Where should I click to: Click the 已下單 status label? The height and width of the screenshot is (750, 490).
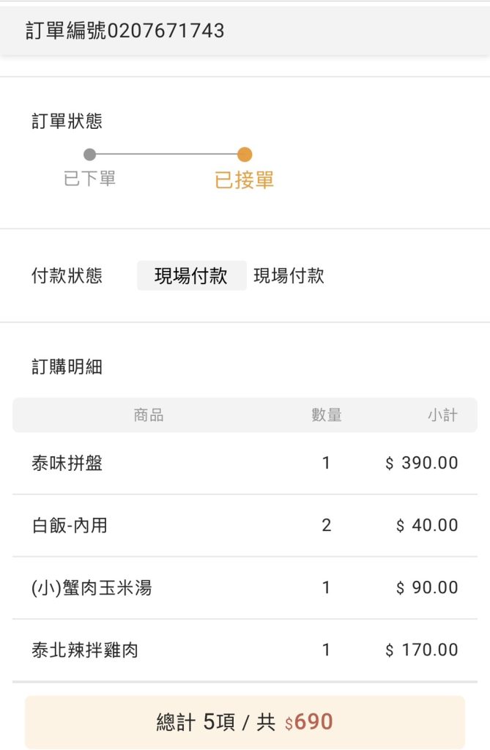pos(90,179)
